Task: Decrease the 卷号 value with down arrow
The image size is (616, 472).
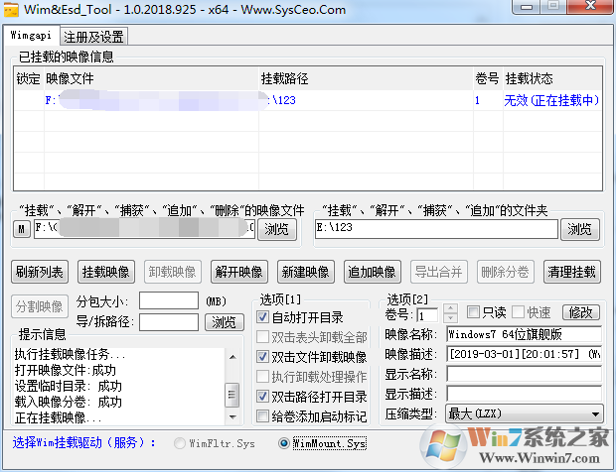Action: (x=451, y=318)
